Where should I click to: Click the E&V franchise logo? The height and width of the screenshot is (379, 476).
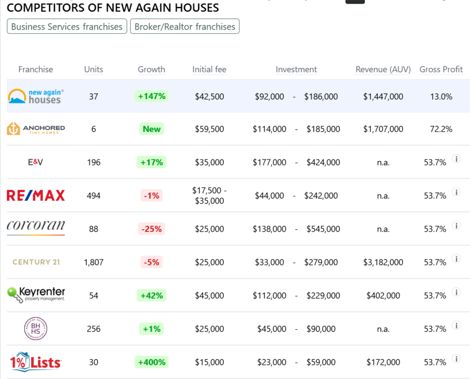(x=35, y=162)
